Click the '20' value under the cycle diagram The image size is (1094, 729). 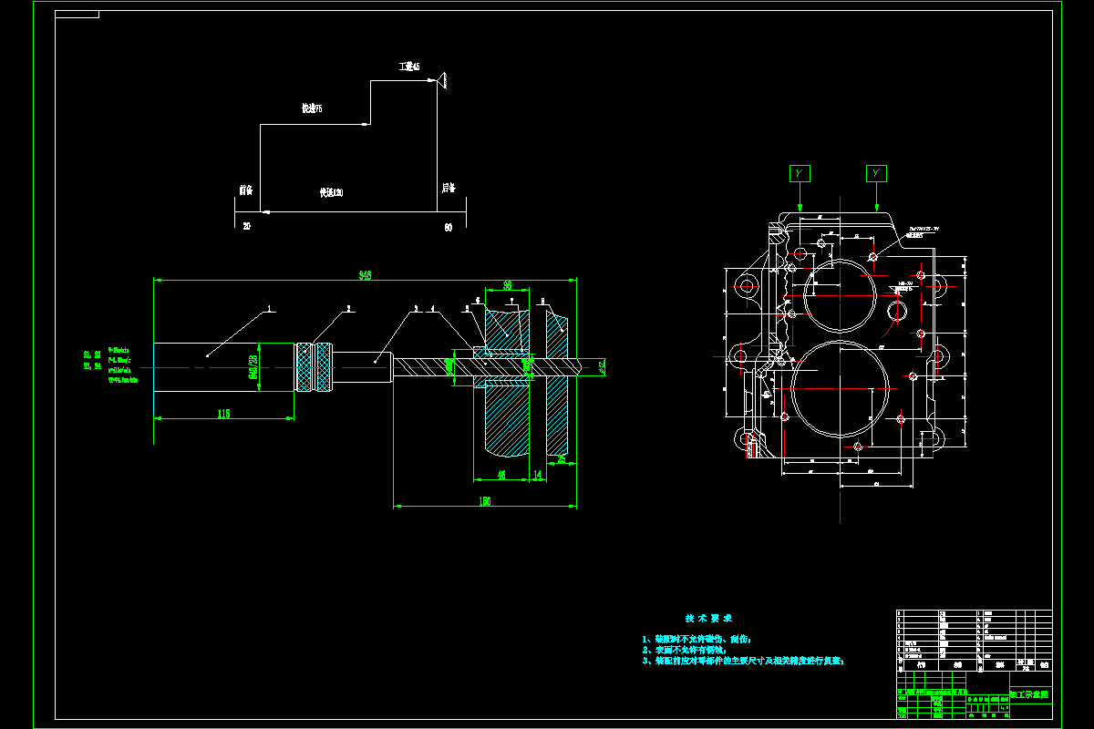[246, 226]
